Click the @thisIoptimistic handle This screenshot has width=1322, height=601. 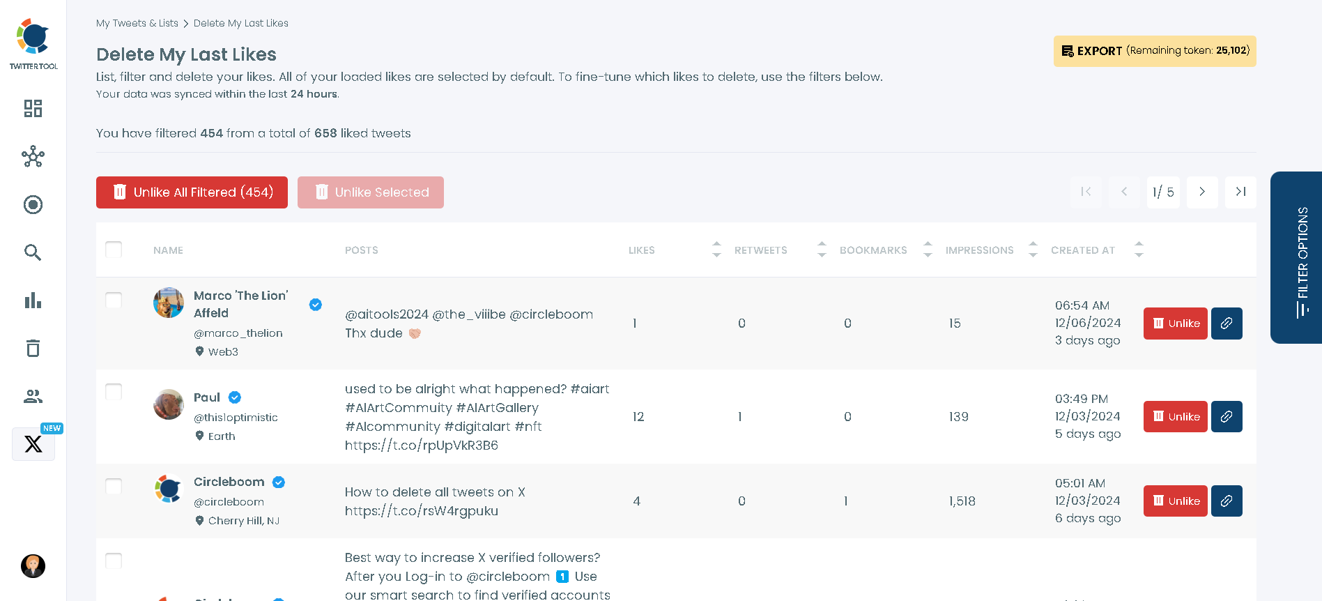(x=236, y=418)
